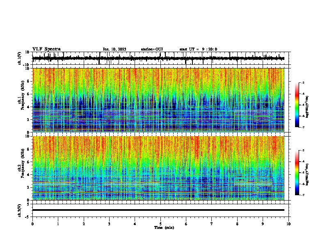Select the 'Time (min)' axis label
The width and height of the screenshot is (325, 251).
pyautogui.click(x=164, y=228)
